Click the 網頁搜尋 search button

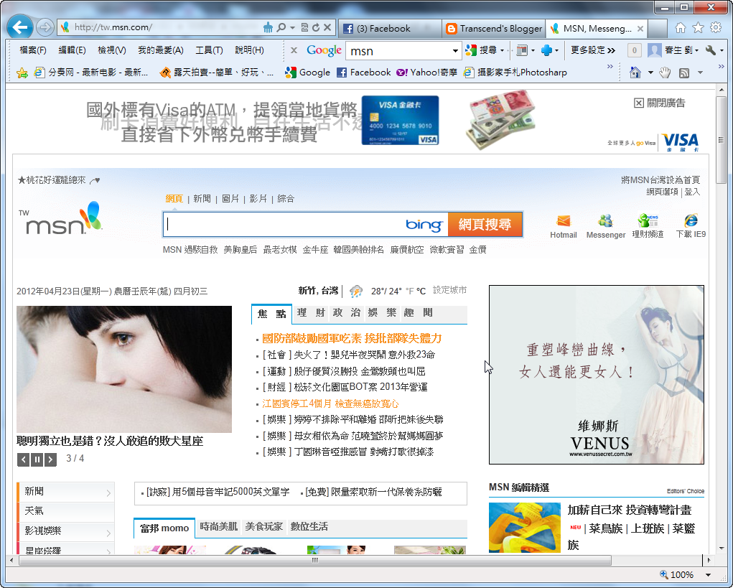point(485,224)
